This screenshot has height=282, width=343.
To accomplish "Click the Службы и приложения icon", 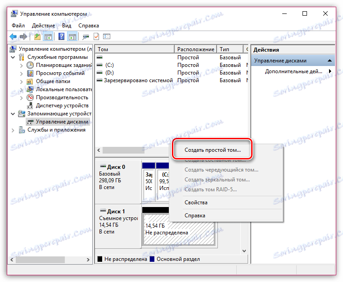I will [22, 130].
